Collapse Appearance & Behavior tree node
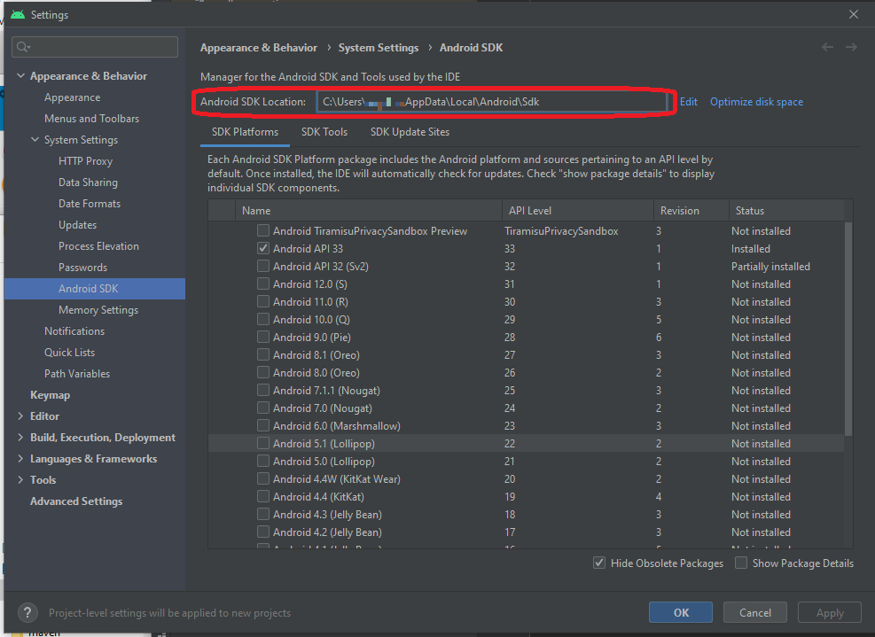875x637 pixels. tap(20, 76)
